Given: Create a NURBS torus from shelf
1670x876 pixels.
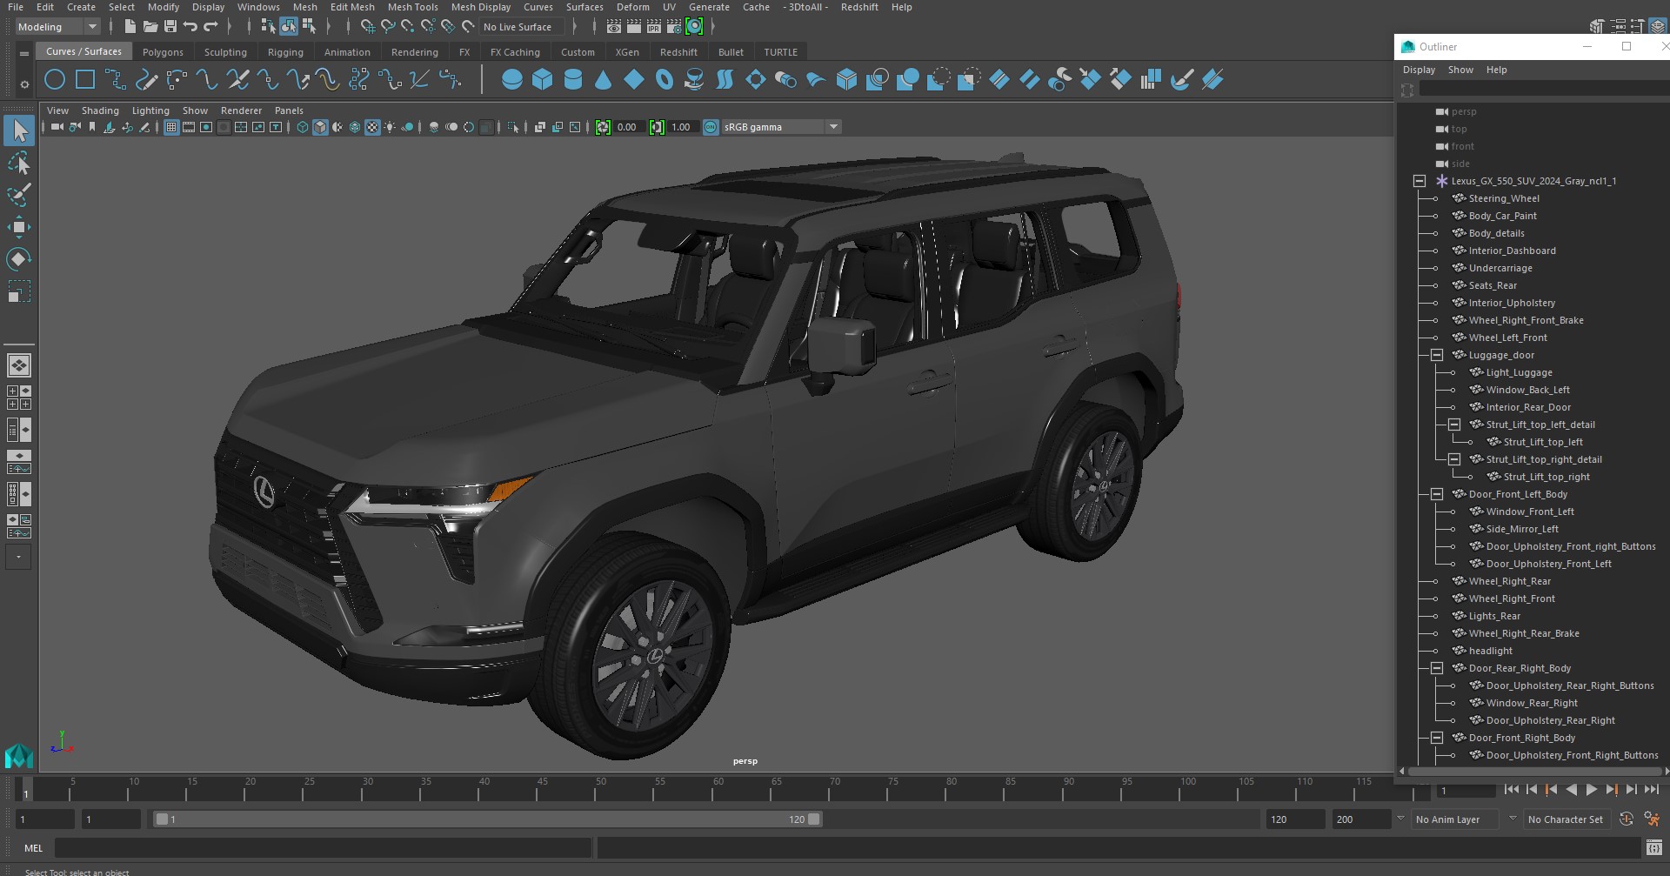Looking at the screenshot, I should 665,80.
